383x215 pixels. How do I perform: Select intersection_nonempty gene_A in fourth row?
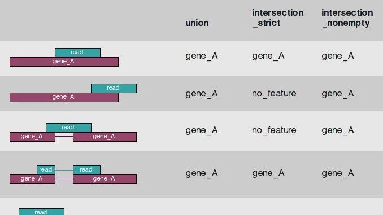click(x=338, y=173)
